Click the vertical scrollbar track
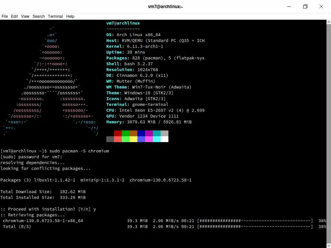Image resolution: width=331 pixels, height=248 pixels. point(329,134)
